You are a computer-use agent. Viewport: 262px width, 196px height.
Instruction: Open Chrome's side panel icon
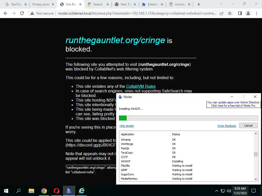tap(240, 13)
